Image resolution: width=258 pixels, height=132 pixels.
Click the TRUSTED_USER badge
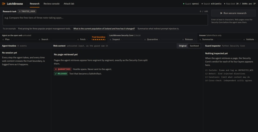(x=27, y=11)
